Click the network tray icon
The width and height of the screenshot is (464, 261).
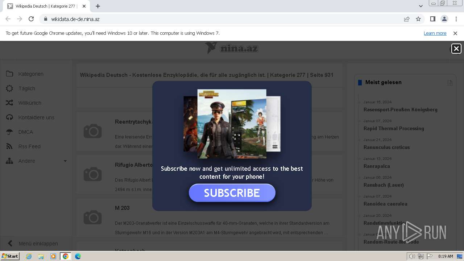(421, 256)
